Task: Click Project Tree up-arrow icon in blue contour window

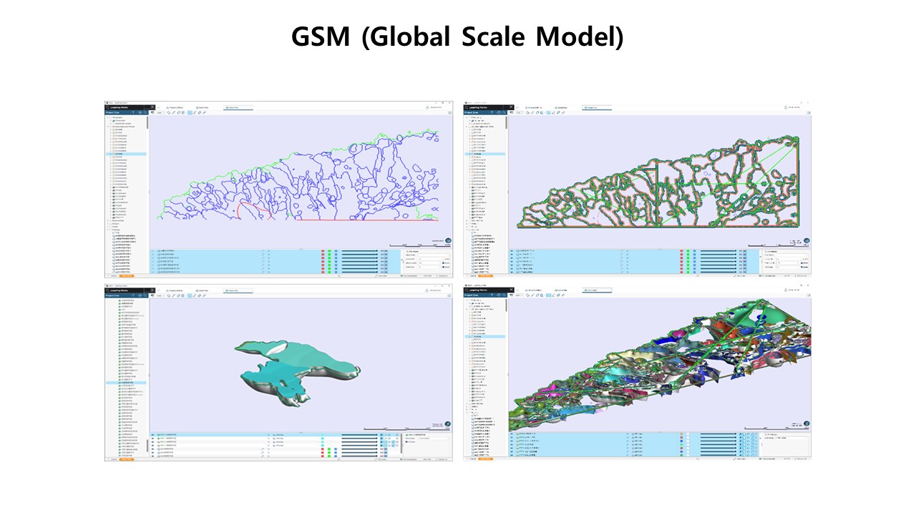Action: point(133,112)
